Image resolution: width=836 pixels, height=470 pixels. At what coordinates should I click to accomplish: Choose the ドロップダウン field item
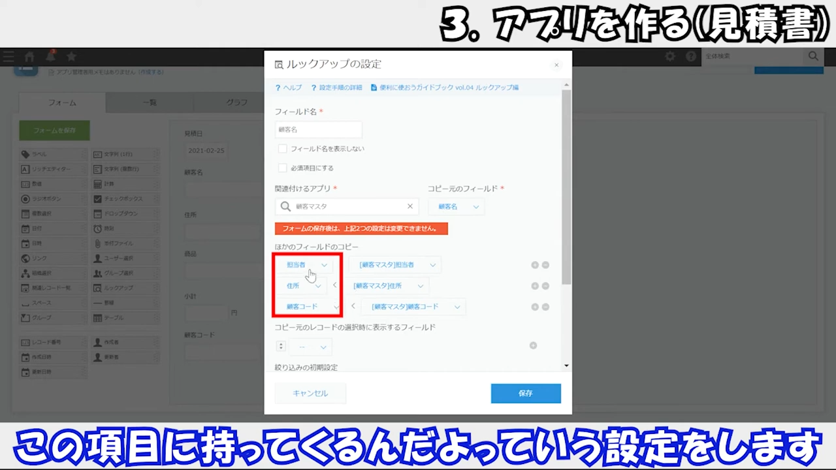pos(125,213)
